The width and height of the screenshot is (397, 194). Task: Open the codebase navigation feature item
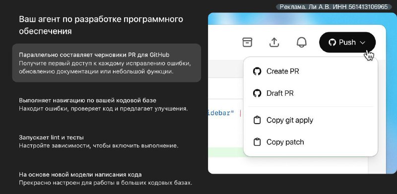pyautogui.click(x=103, y=104)
